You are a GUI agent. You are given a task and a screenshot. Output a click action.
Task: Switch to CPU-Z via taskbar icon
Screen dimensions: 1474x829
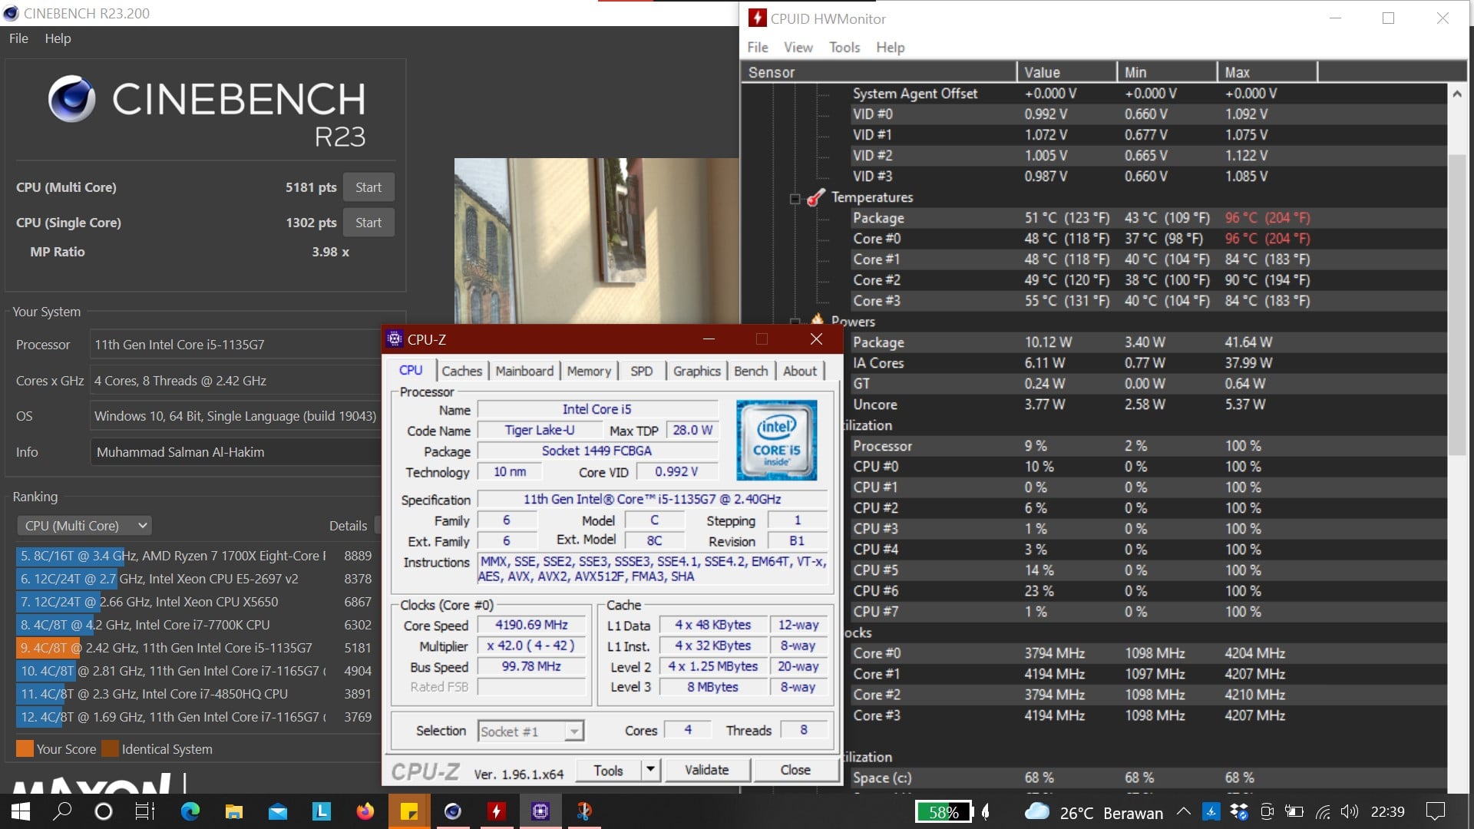click(x=540, y=811)
